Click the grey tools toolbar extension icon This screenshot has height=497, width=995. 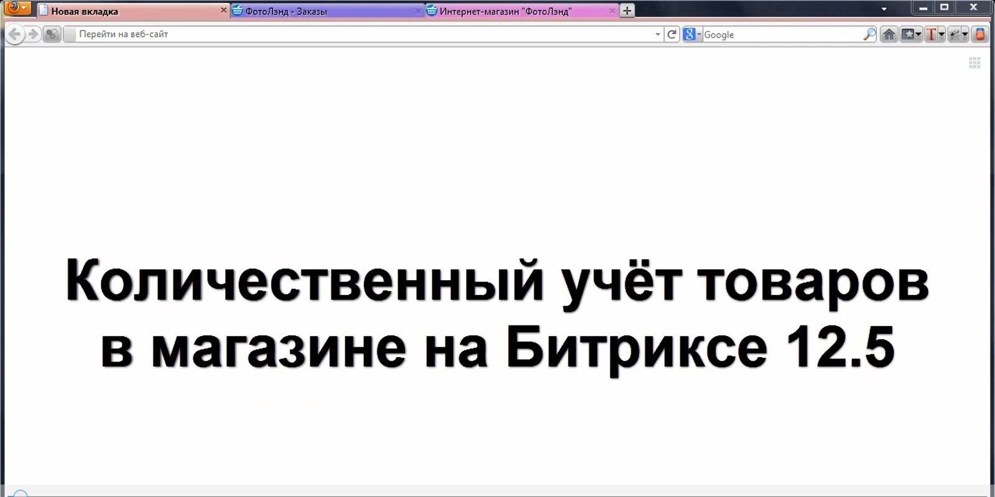coord(955,34)
